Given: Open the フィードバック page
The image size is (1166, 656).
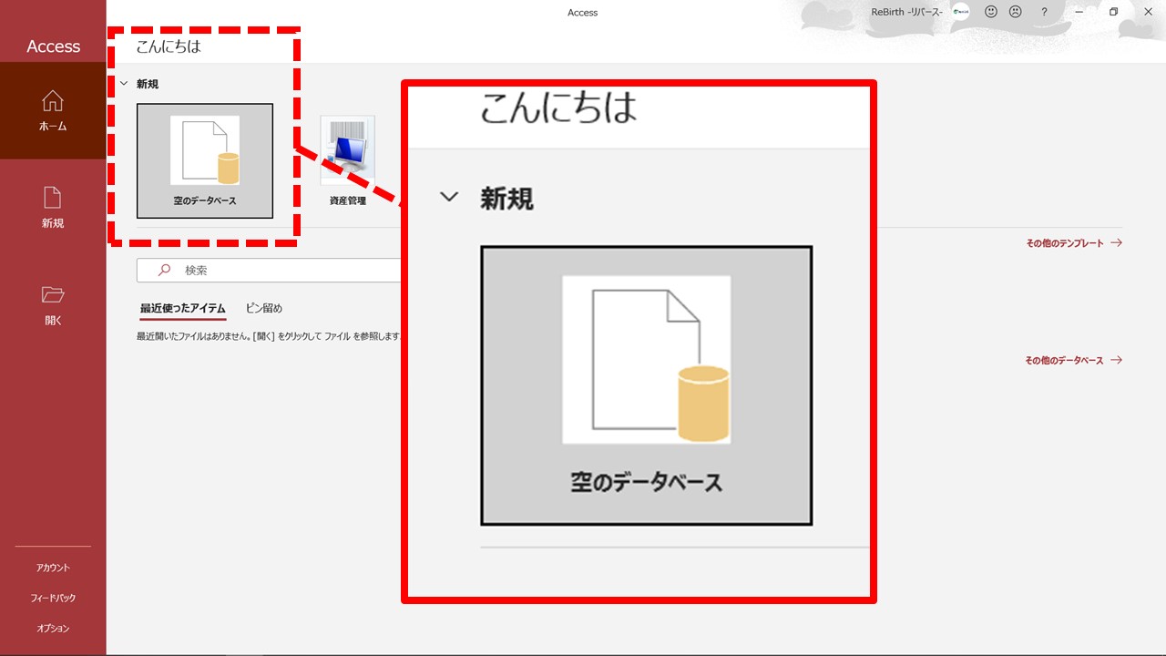Looking at the screenshot, I should point(53,598).
